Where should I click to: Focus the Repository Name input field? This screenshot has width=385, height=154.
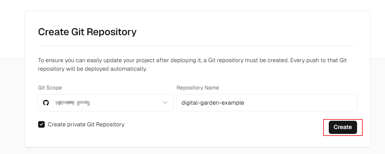(x=266, y=103)
